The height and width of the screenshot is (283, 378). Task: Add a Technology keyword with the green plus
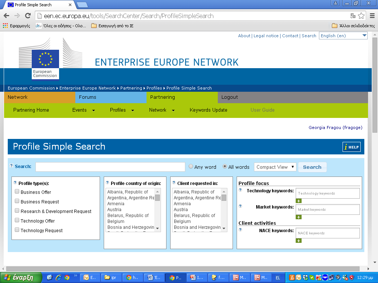click(x=298, y=201)
